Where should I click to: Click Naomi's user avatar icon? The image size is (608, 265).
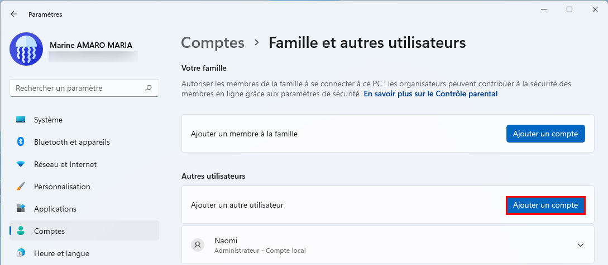coord(198,245)
